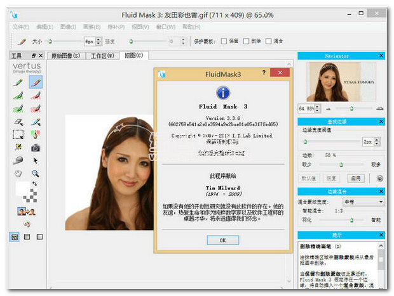Pick the blue Blend brush tool
The width and height of the screenshot is (394, 296).
coord(36,122)
